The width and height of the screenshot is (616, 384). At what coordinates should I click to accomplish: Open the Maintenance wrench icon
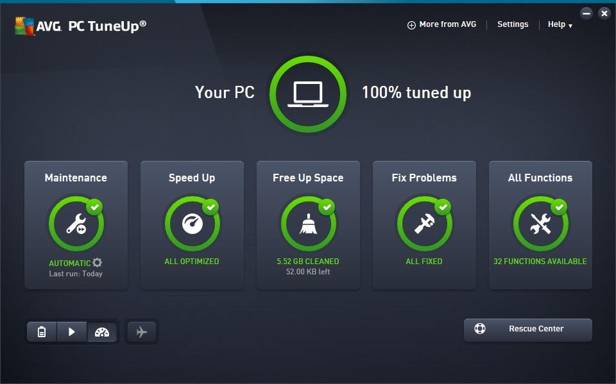coord(76,224)
